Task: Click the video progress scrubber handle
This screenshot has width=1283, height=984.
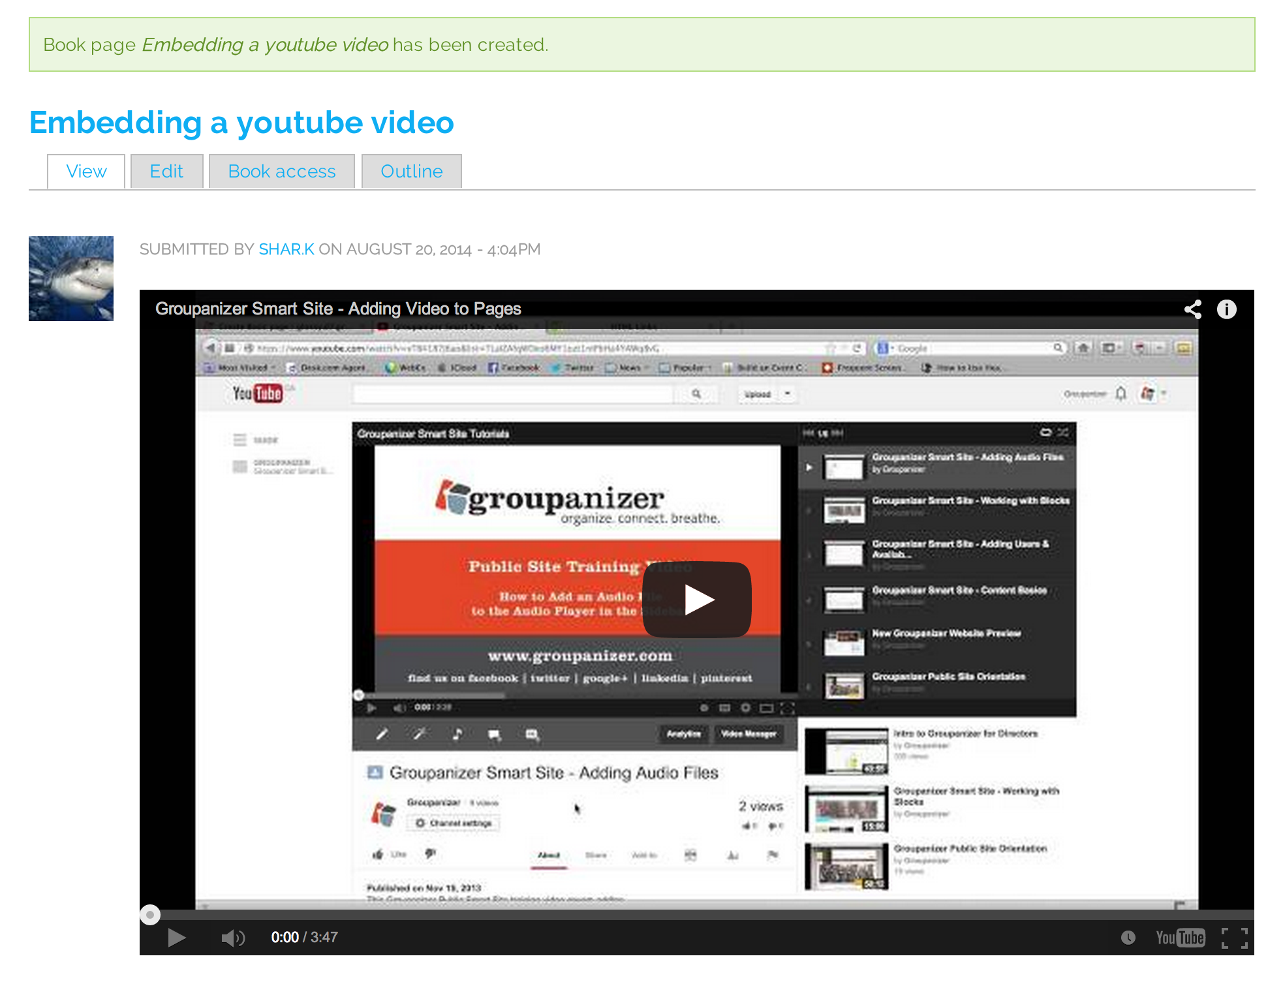Action: point(150,915)
